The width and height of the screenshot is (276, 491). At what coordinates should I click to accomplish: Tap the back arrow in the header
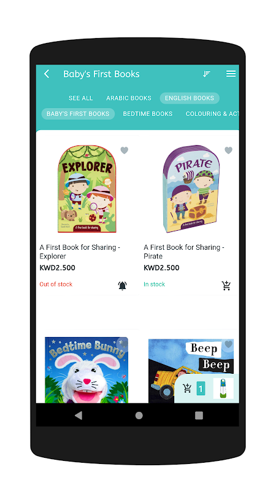(47, 74)
